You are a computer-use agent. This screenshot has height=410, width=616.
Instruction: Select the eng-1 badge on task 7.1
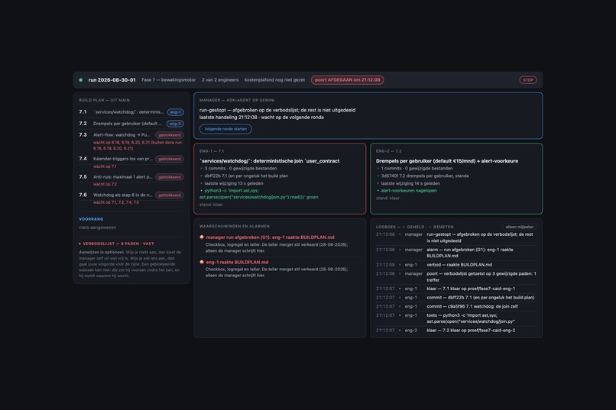pos(175,112)
